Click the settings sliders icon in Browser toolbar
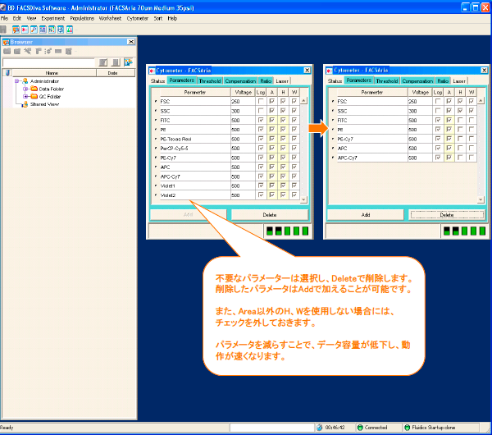492x435 pixels. (48, 51)
